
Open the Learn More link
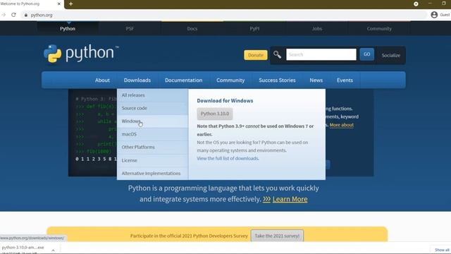[290, 199]
